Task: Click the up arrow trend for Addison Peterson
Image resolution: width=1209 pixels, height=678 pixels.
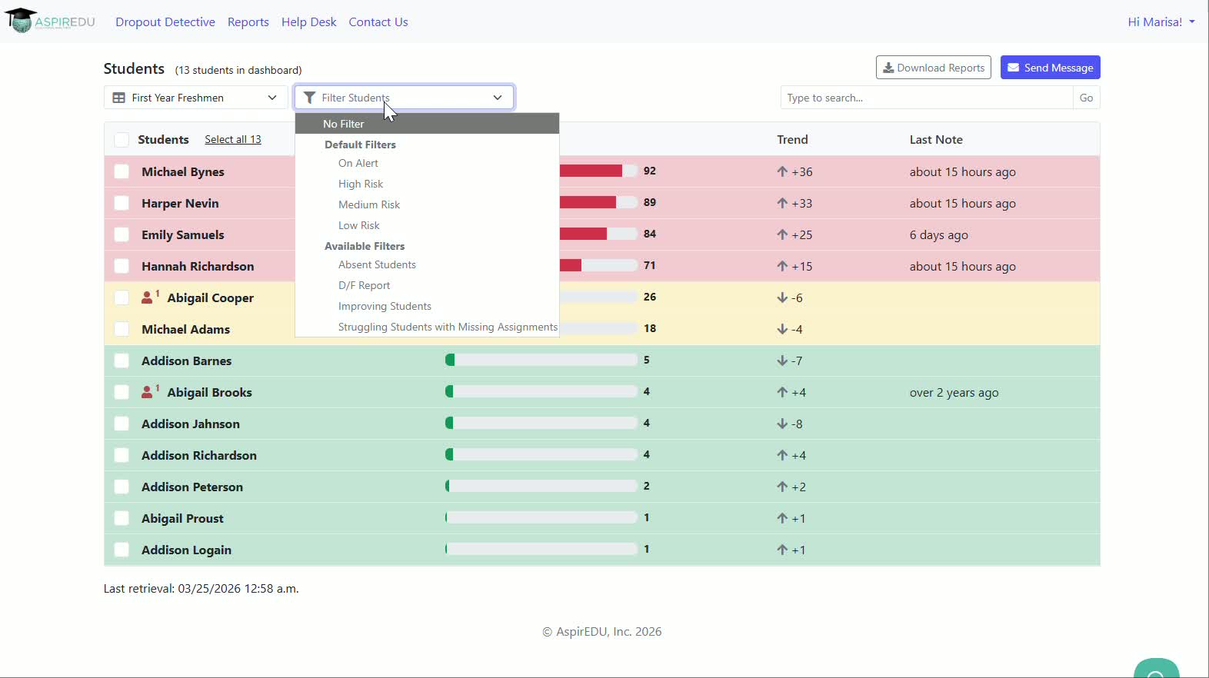Action: [x=782, y=487]
